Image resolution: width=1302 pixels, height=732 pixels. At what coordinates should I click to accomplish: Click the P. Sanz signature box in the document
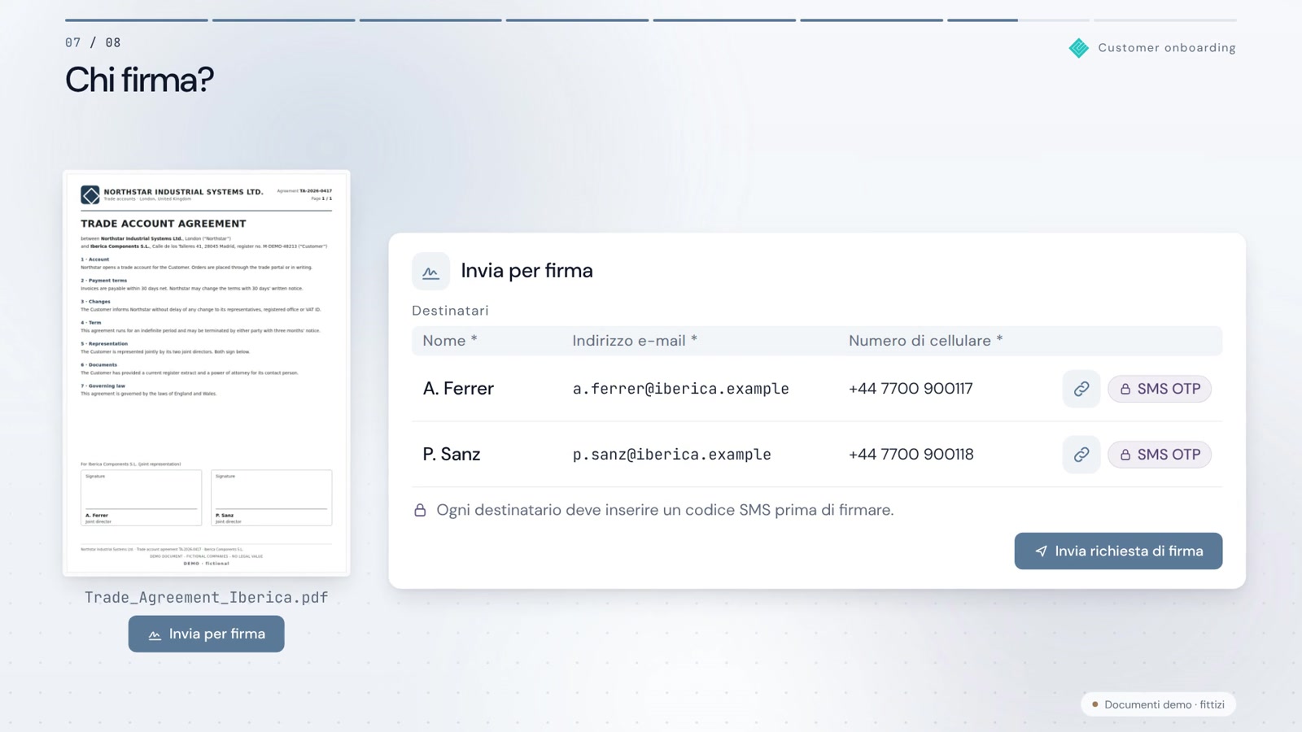coord(272,498)
